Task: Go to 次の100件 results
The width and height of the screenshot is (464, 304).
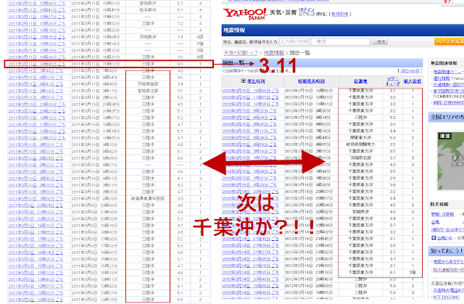Action: (x=410, y=71)
